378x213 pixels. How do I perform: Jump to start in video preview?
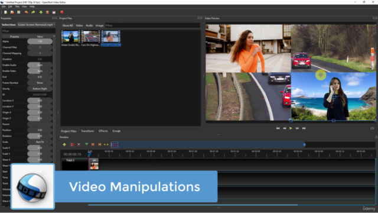pos(278,128)
